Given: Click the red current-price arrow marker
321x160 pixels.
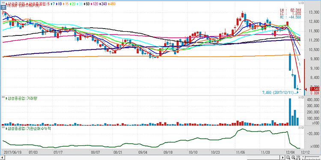Looking at the screenshot, I should (306, 89).
